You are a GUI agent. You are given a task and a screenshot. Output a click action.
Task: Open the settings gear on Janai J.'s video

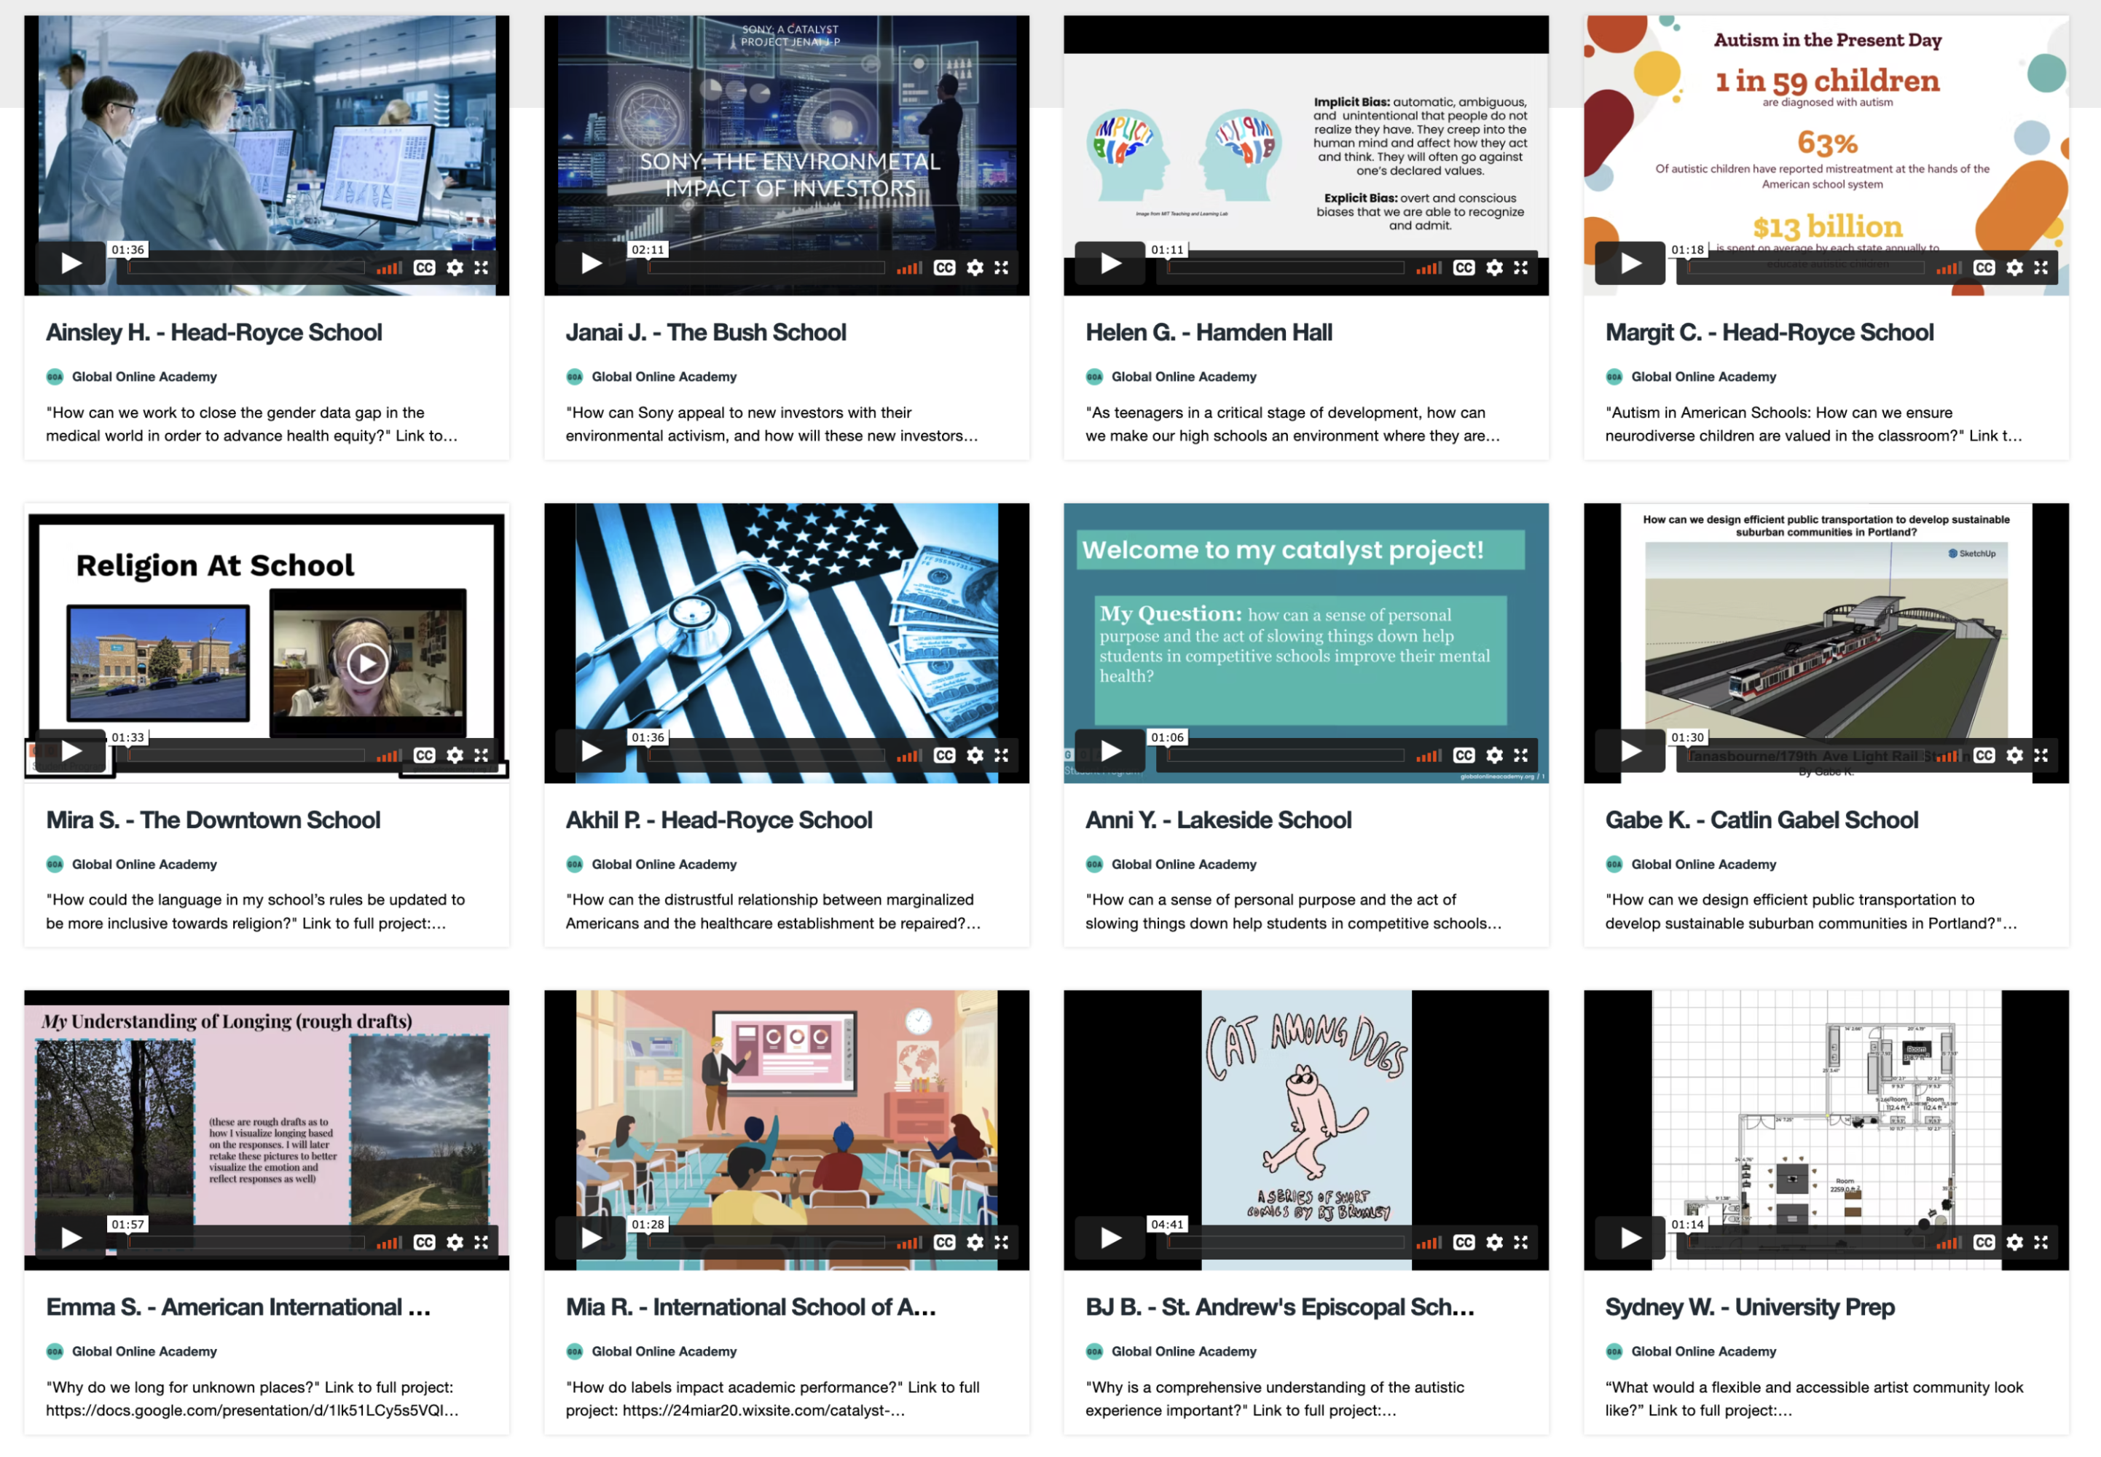coord(975,267)
